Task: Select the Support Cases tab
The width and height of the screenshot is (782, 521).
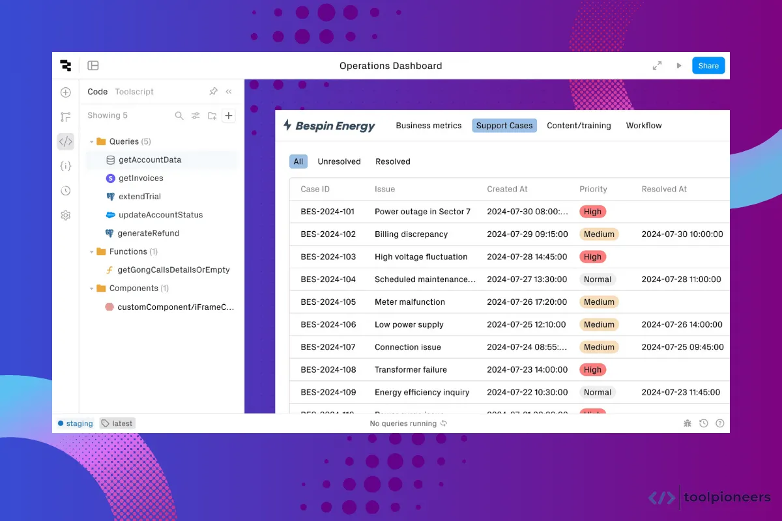Action: pyautogui.click(x=504, y=126)
